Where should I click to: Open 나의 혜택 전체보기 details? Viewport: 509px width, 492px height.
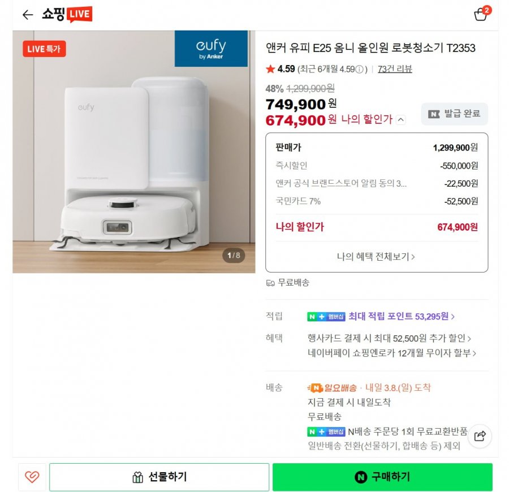pyautogui.click(x=377, y=256)
